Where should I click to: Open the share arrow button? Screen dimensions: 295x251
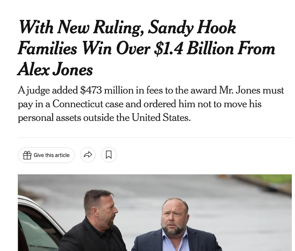(88, 155)
